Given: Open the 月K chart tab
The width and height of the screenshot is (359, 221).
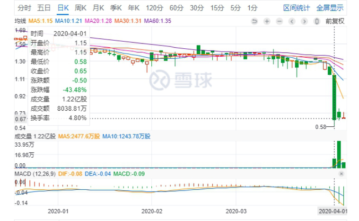Looking at the screenshot, I should click(x=98, y=8).
